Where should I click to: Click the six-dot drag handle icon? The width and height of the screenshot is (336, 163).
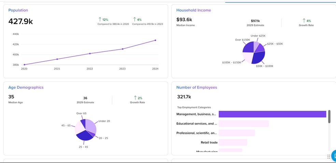click(x=328, y=157)
